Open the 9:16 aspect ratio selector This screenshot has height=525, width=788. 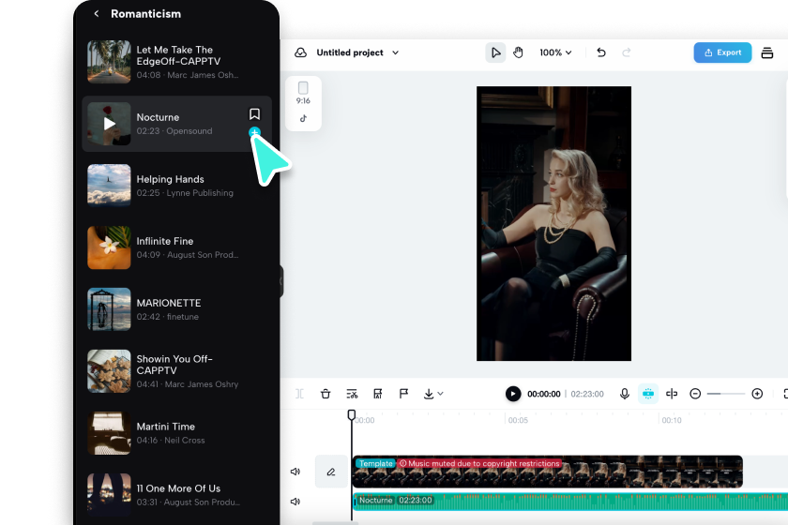tap(303, 94)
